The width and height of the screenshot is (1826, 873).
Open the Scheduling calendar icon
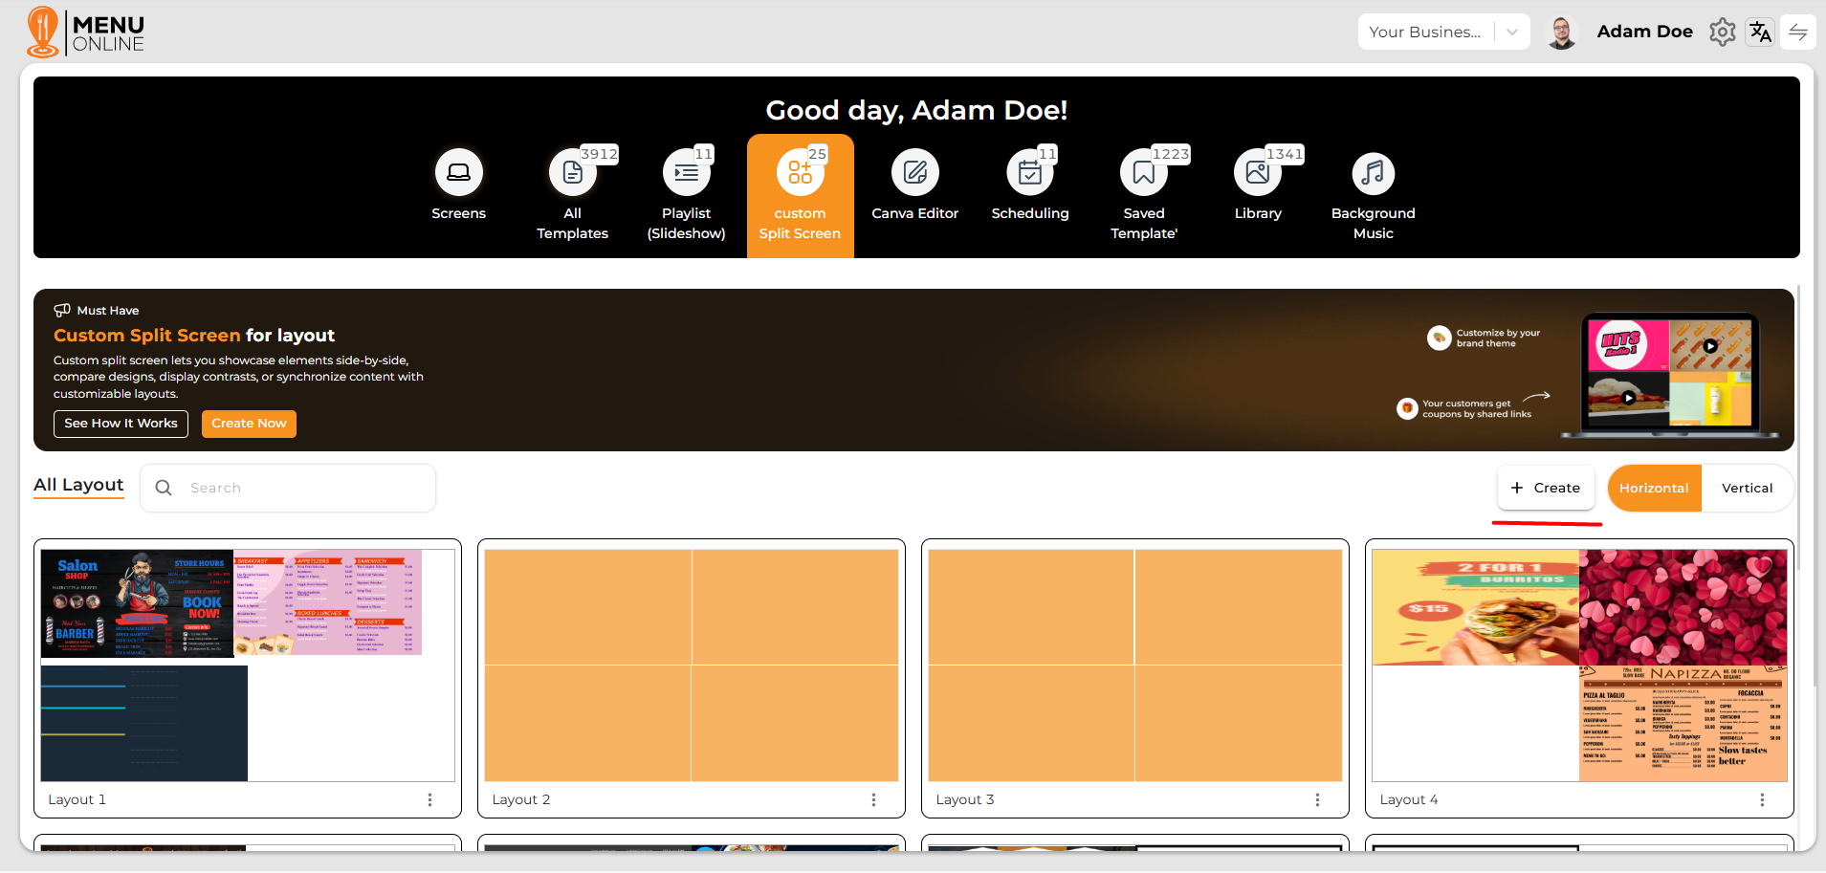tap(1029, 173)
